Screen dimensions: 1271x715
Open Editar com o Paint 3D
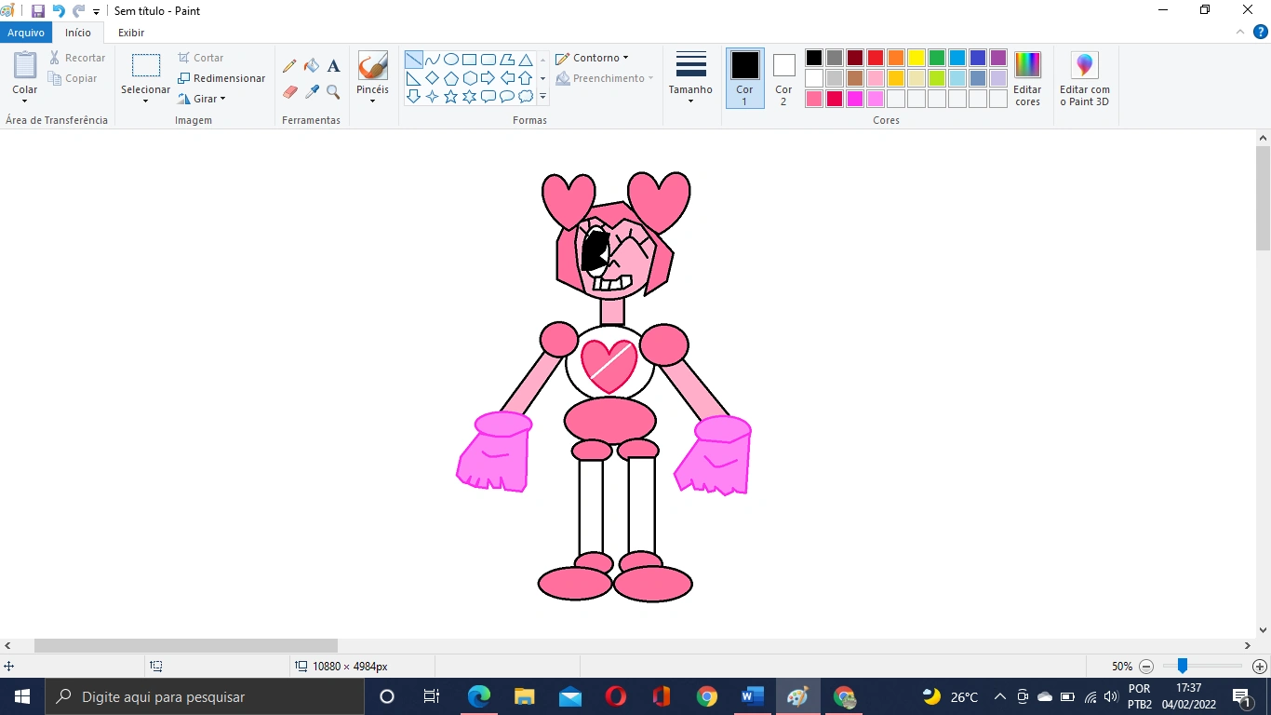coord(1084,79)
